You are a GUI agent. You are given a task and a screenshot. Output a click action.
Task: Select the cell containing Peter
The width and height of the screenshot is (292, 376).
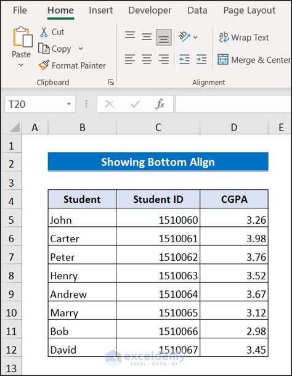tap(82, 255)
